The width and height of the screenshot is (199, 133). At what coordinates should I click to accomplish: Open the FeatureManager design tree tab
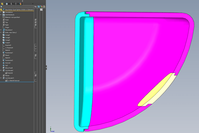point(2,4)
